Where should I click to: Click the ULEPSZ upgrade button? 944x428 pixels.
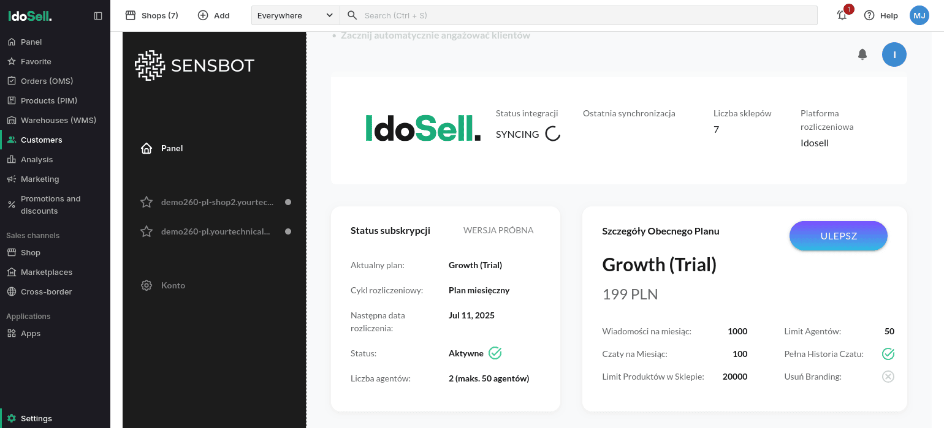(838, 236)
